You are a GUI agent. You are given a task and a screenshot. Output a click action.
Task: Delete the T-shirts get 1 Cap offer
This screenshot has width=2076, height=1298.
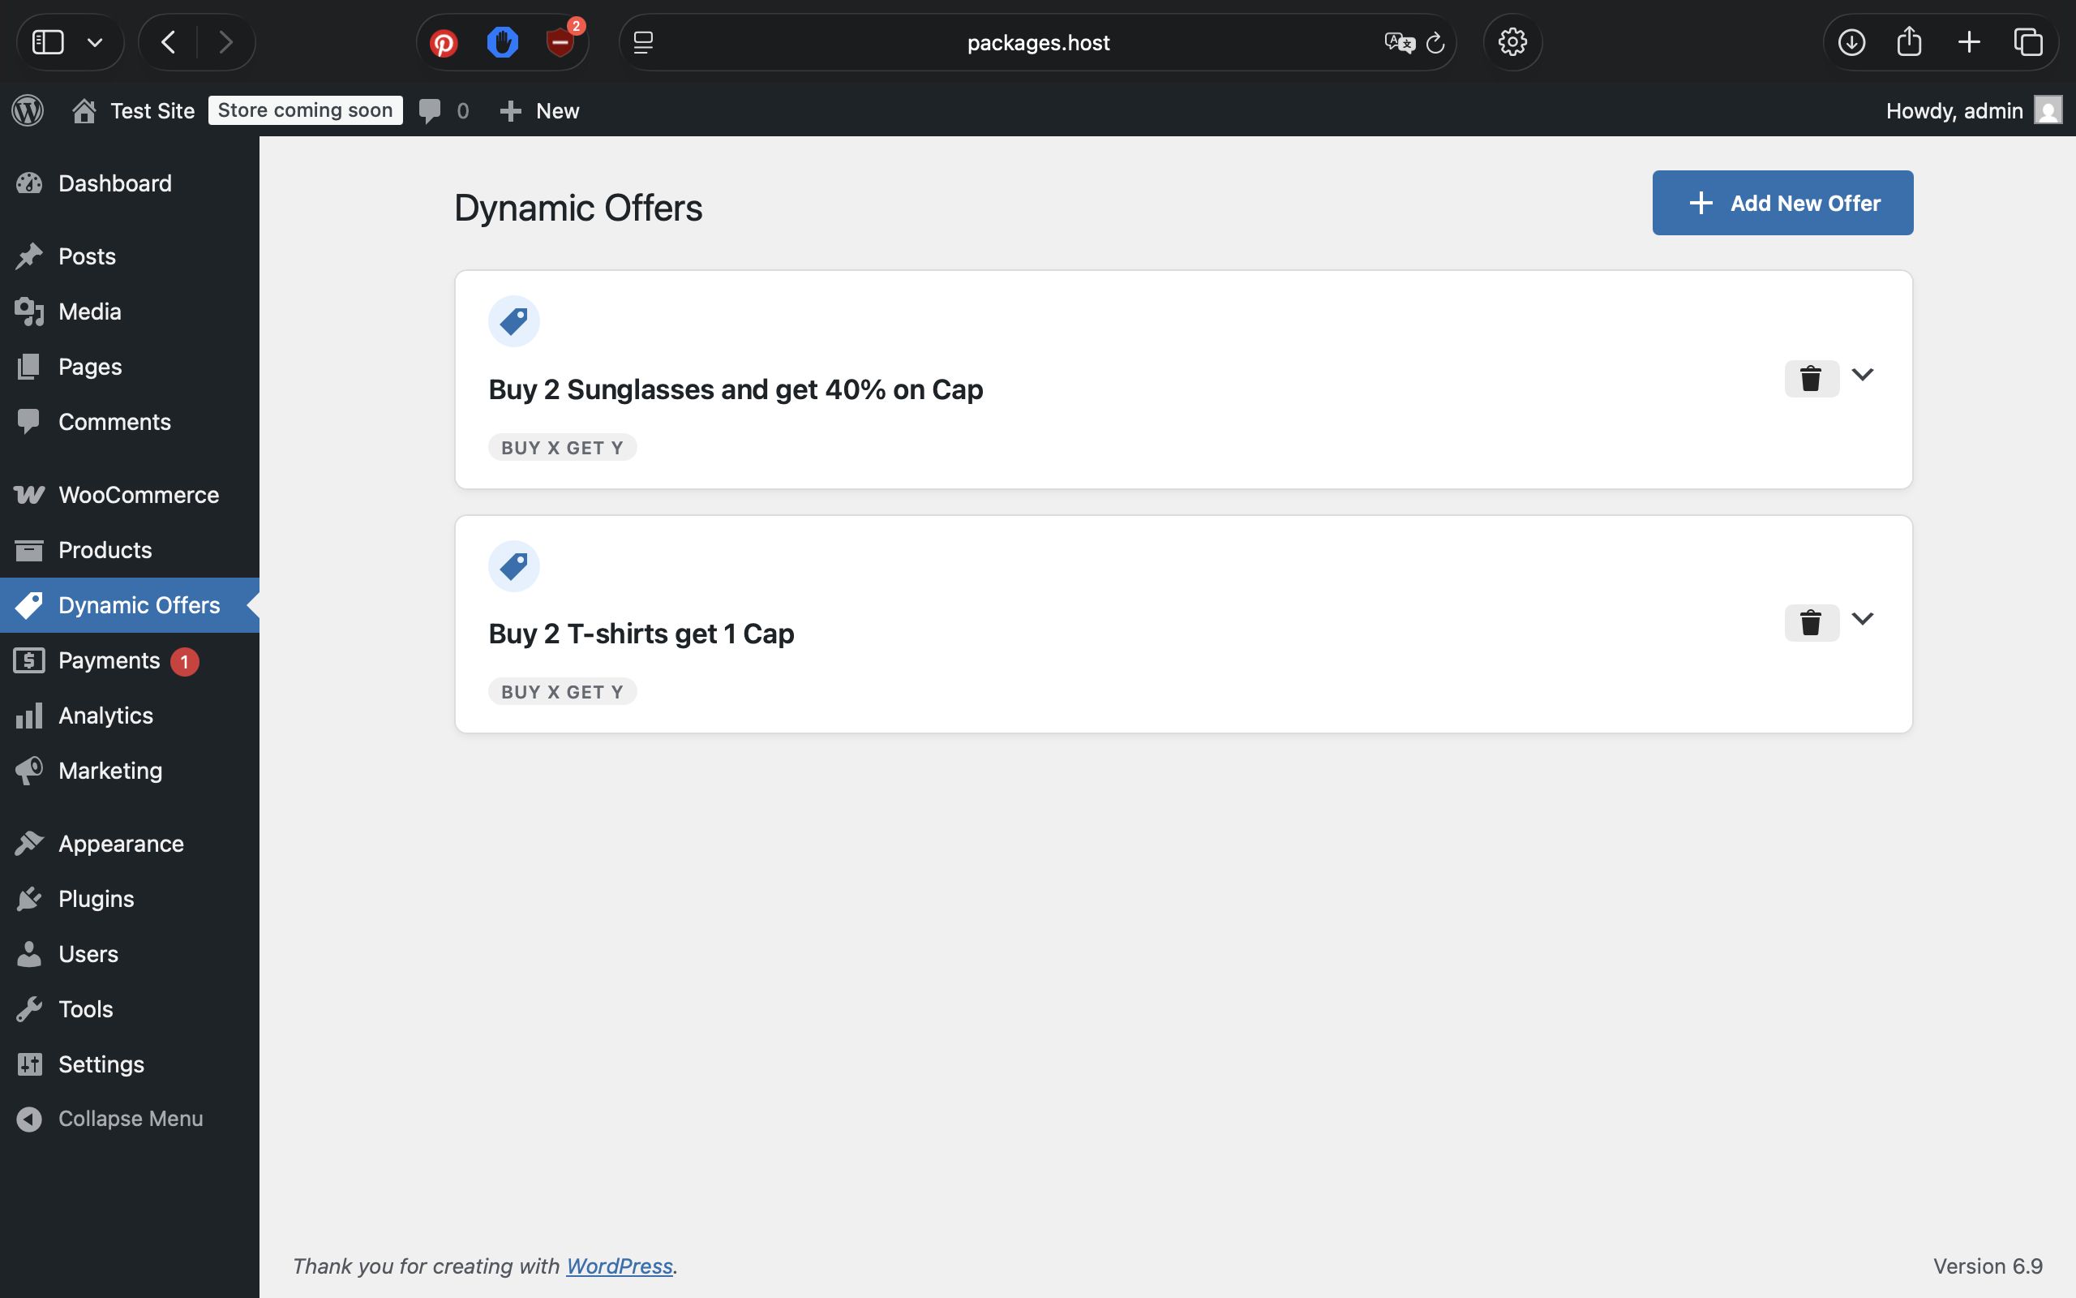point(1811,622)
